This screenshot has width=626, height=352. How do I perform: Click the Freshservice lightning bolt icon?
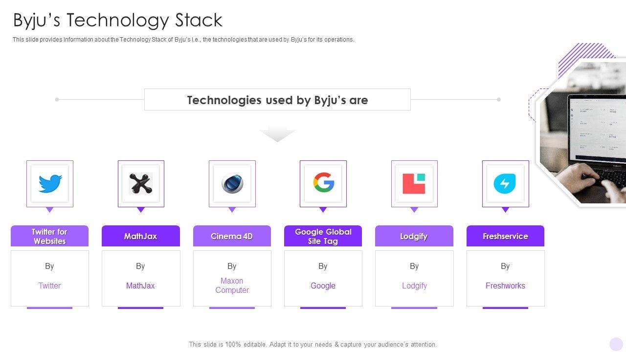click(505, 184)
